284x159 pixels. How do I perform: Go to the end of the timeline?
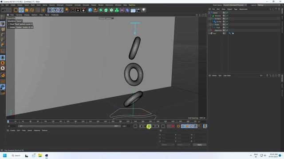tap(163, 126)
